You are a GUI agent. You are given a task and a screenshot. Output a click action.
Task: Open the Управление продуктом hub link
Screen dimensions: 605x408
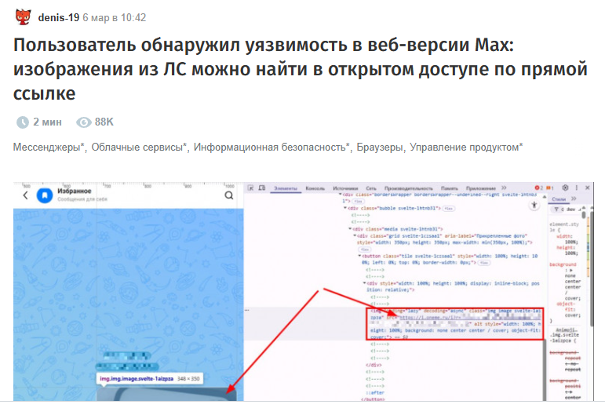click(x=466, y=148)
